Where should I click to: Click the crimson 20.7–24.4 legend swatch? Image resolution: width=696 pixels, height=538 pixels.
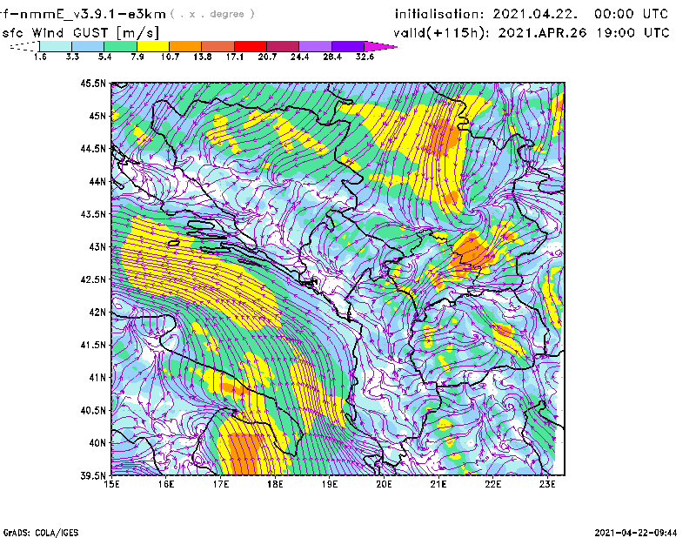coord(283,46)
